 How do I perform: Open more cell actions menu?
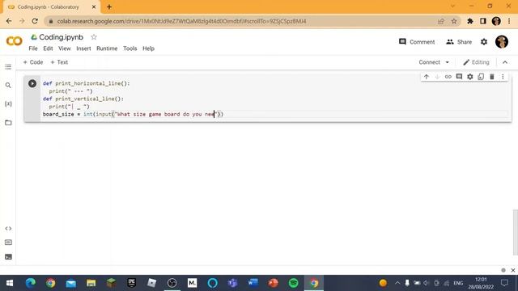coord(503,77)
